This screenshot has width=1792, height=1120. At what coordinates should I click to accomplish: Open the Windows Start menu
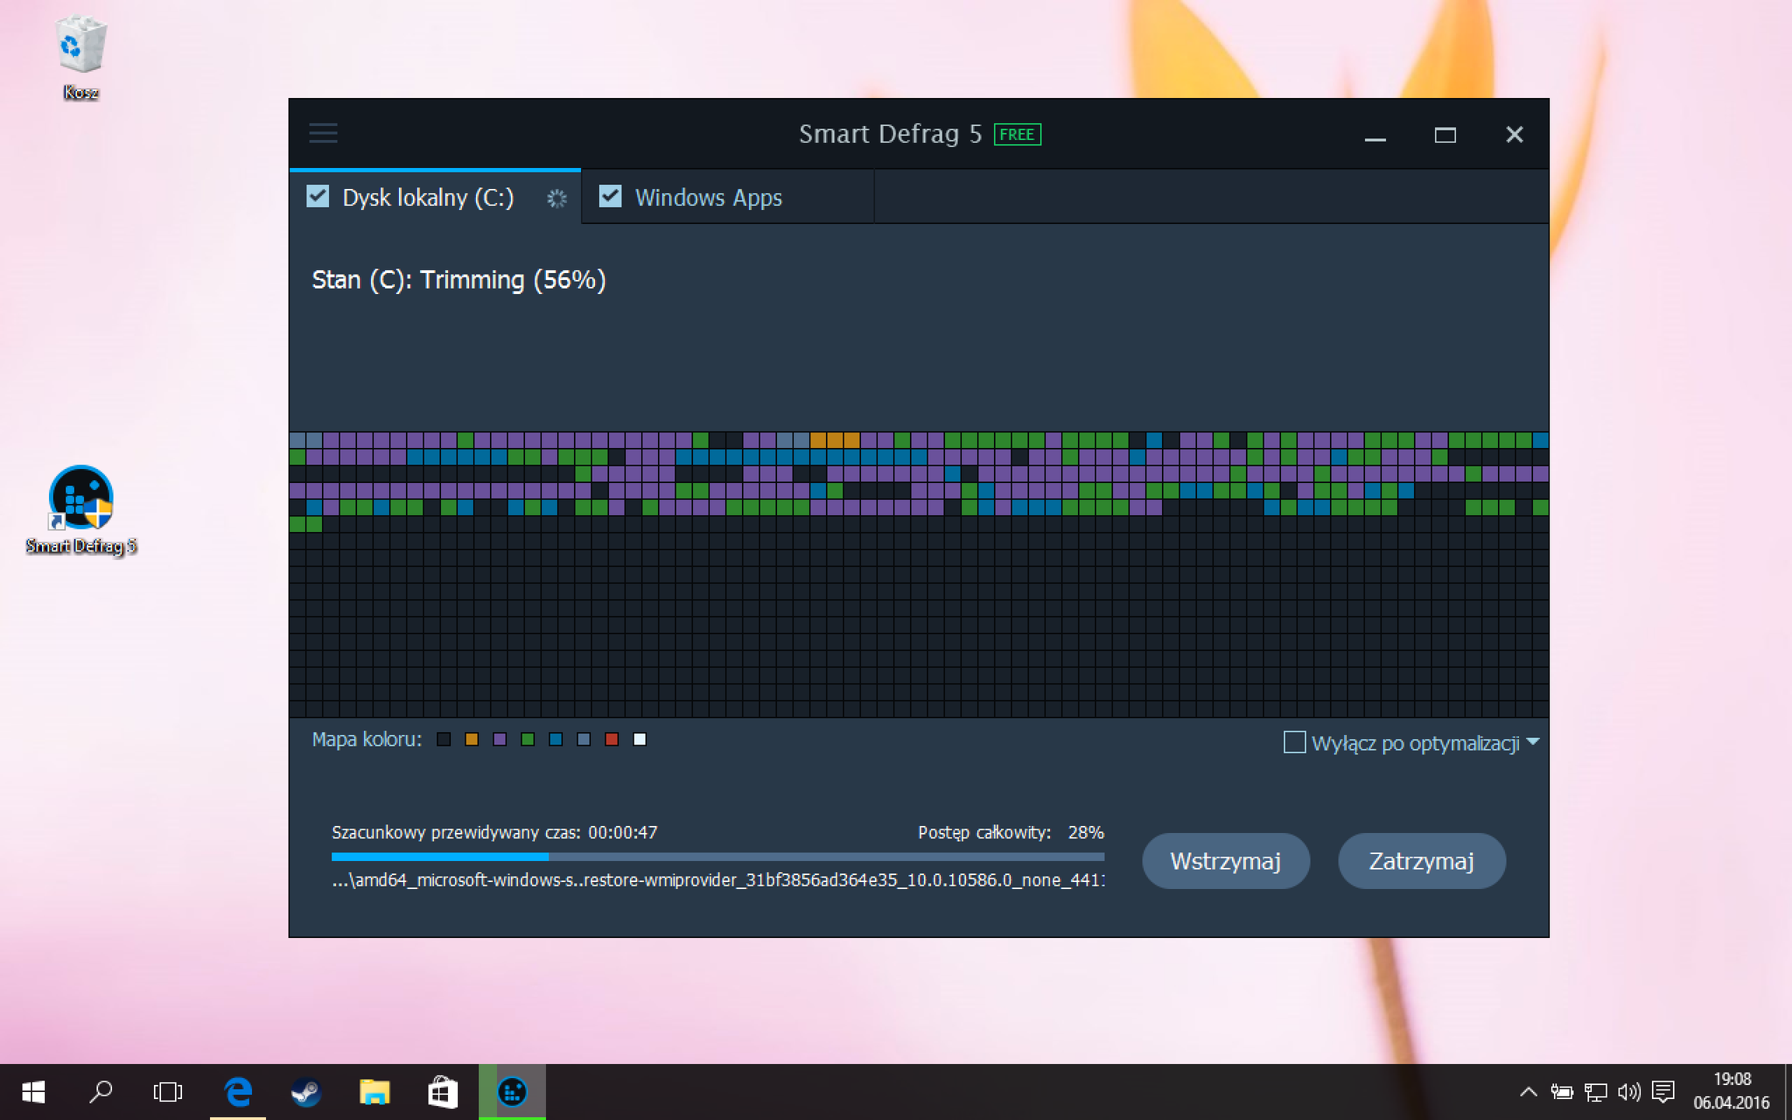(33, 1092)
